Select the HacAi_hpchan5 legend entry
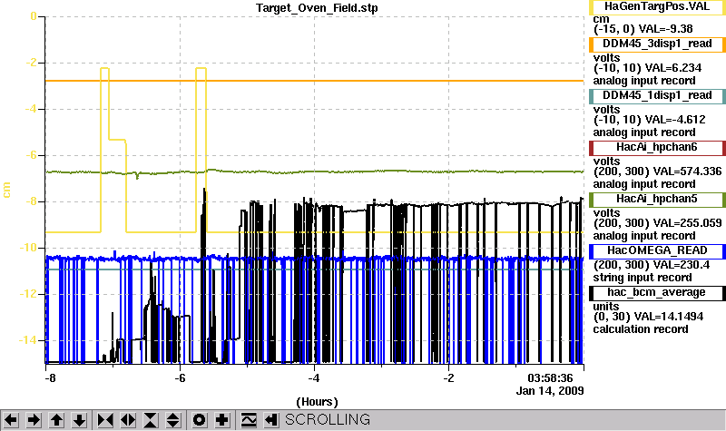Screen dimensions: 726x431 657,200
